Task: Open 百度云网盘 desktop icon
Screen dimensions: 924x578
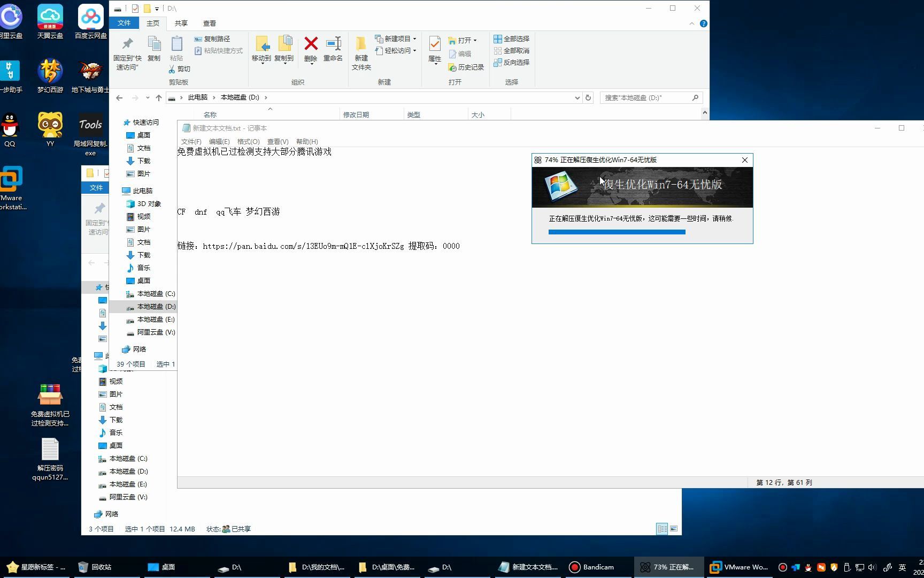Action: (91, 21)
